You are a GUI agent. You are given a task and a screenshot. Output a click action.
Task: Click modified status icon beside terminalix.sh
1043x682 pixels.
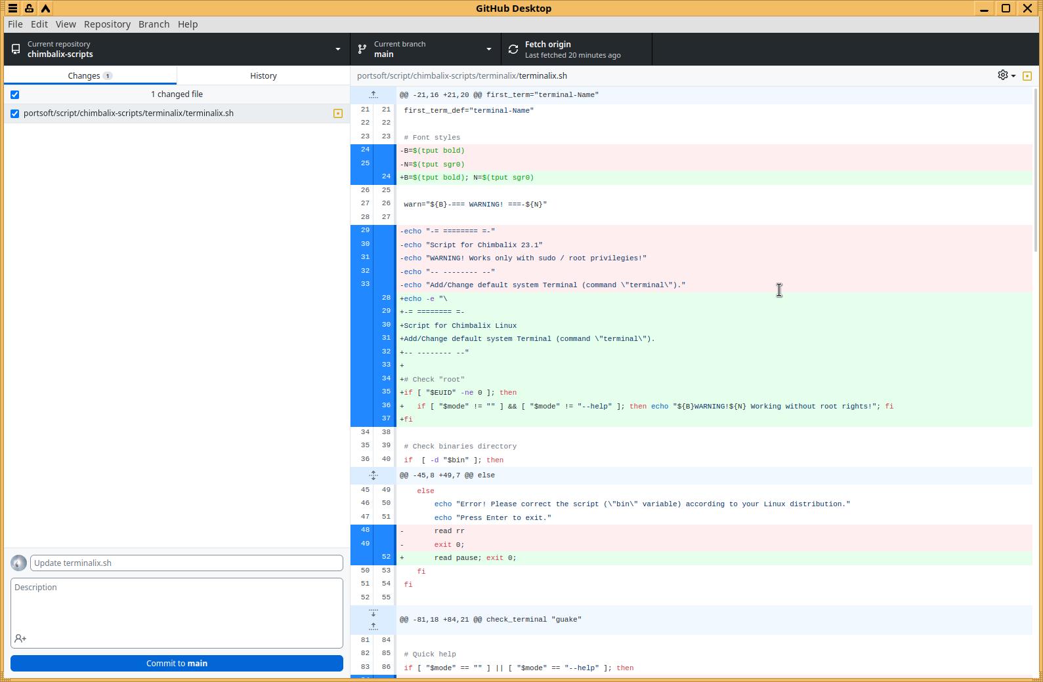click(338, 113)
